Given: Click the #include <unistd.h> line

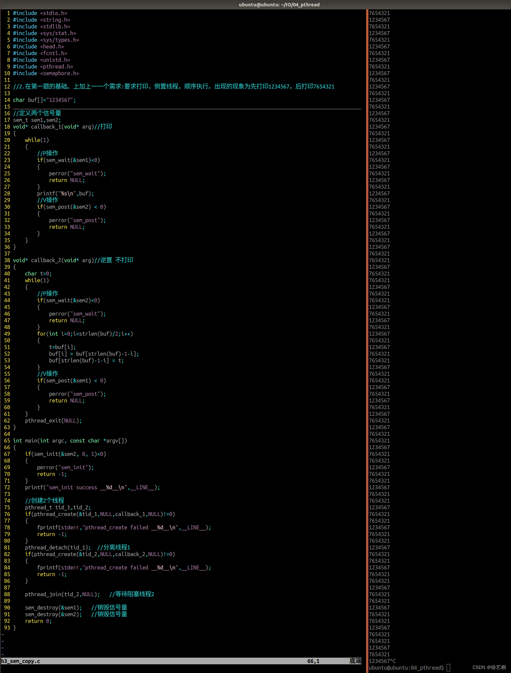Looking at the screenshot, I should click(x=41, y=60).
